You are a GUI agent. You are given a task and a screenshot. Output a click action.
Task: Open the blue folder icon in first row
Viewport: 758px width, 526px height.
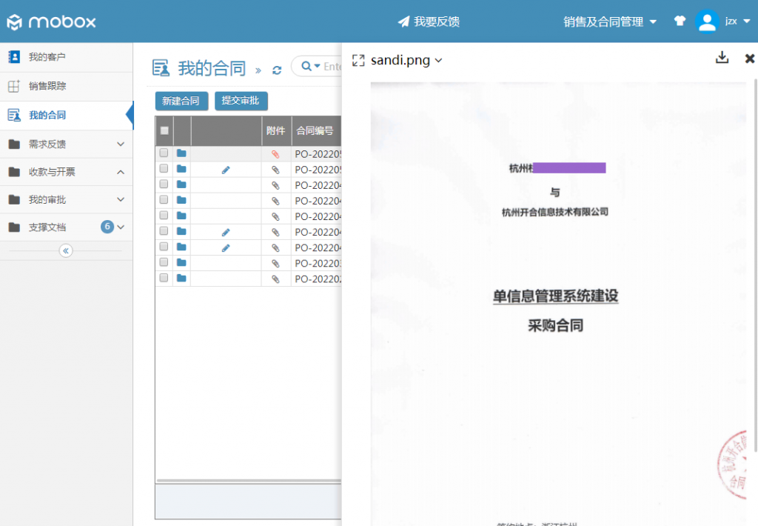point(181,153)
